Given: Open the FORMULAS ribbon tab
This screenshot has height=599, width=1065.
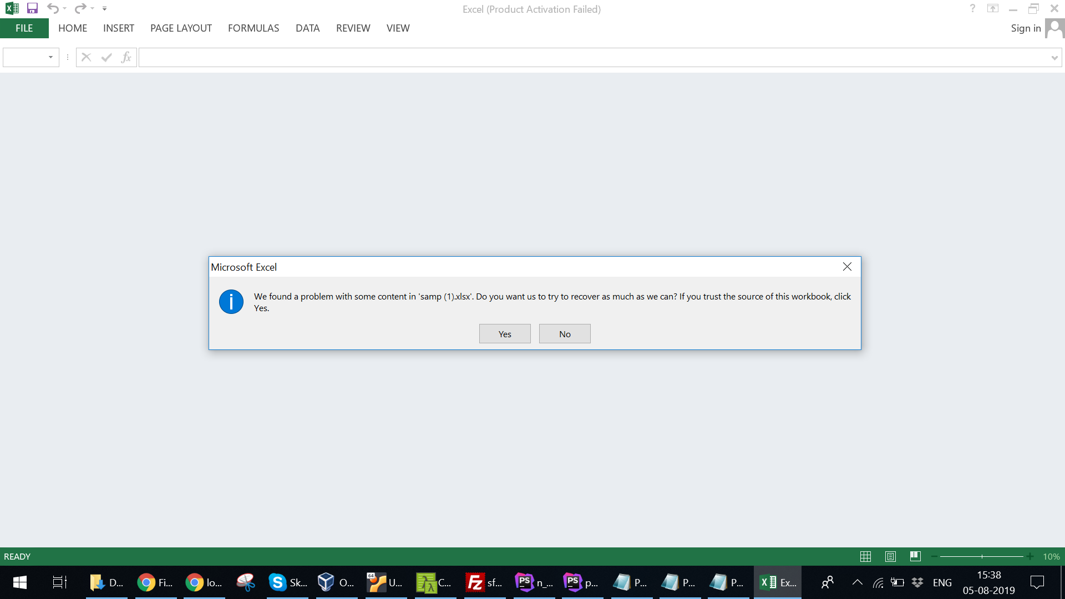Looking at the screenshot, I should coord(253,28).
